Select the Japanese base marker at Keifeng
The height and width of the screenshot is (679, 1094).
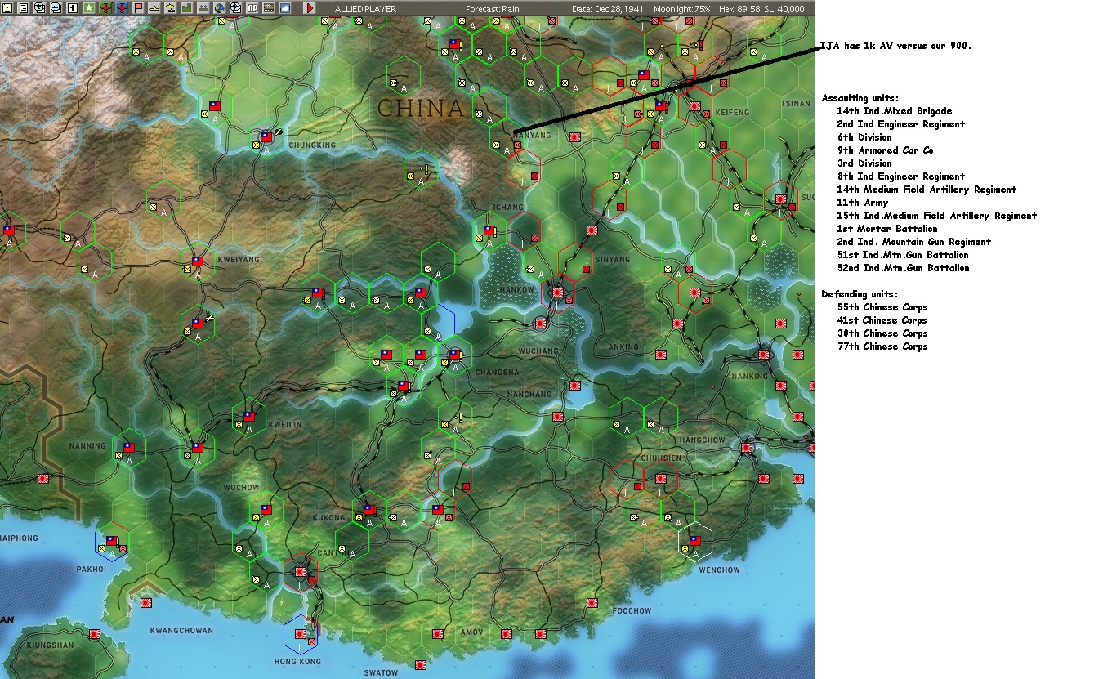coord(694,105)
